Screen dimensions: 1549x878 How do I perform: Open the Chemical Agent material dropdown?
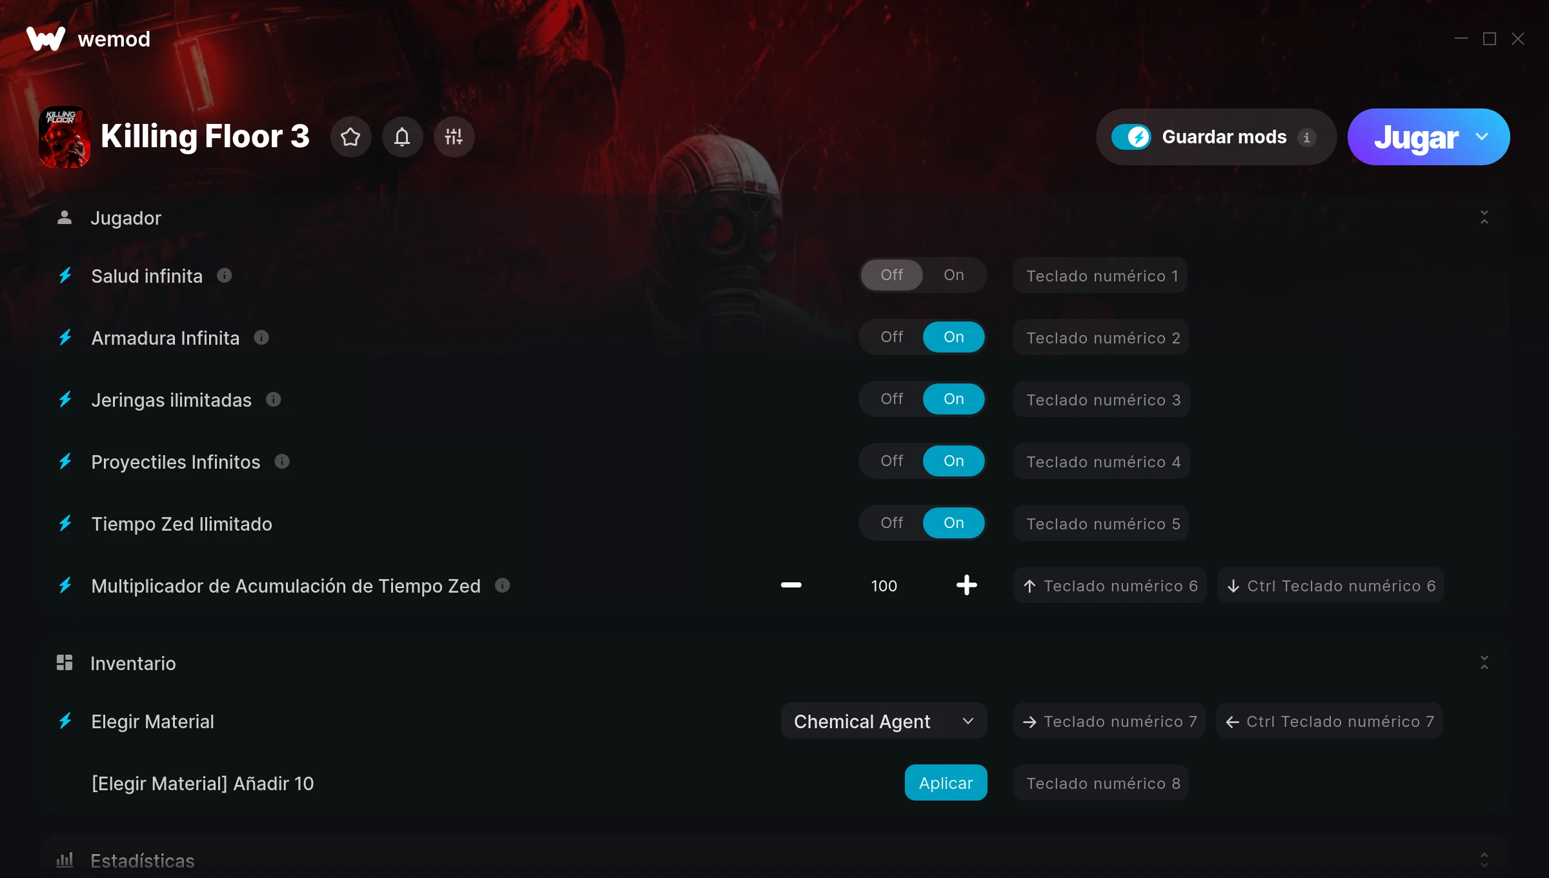pyautogui.click(x=884, y=721)
